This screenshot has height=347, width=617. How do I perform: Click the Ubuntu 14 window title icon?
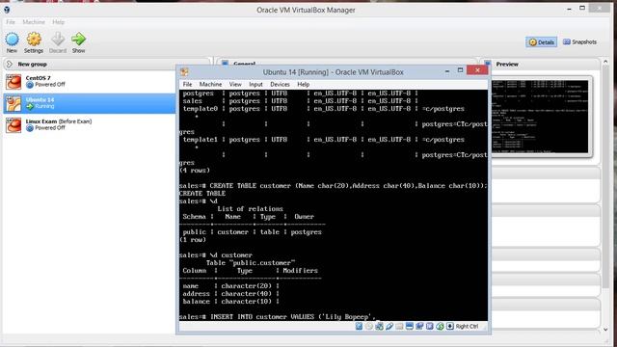184,72
